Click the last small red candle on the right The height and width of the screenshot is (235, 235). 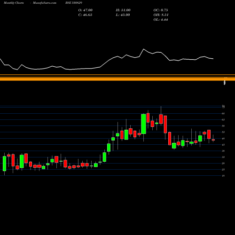pos(213,140)
